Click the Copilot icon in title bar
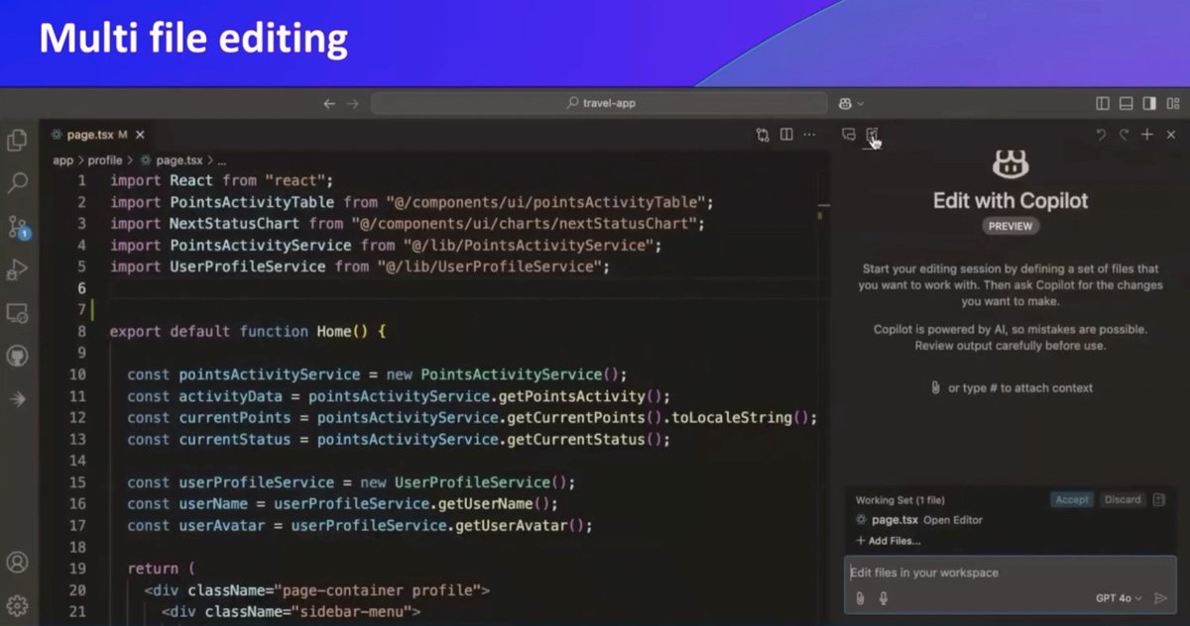Viewport: 1190px width, 626px height. [x=845, y=104]
